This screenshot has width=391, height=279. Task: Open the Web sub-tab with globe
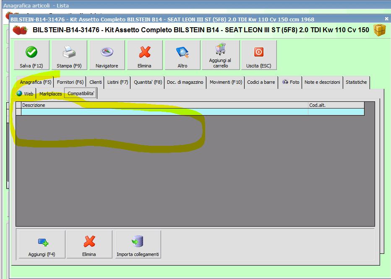tap(25, 94)
